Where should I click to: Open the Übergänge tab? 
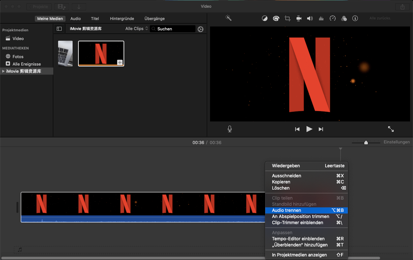[x=155, y=19]
